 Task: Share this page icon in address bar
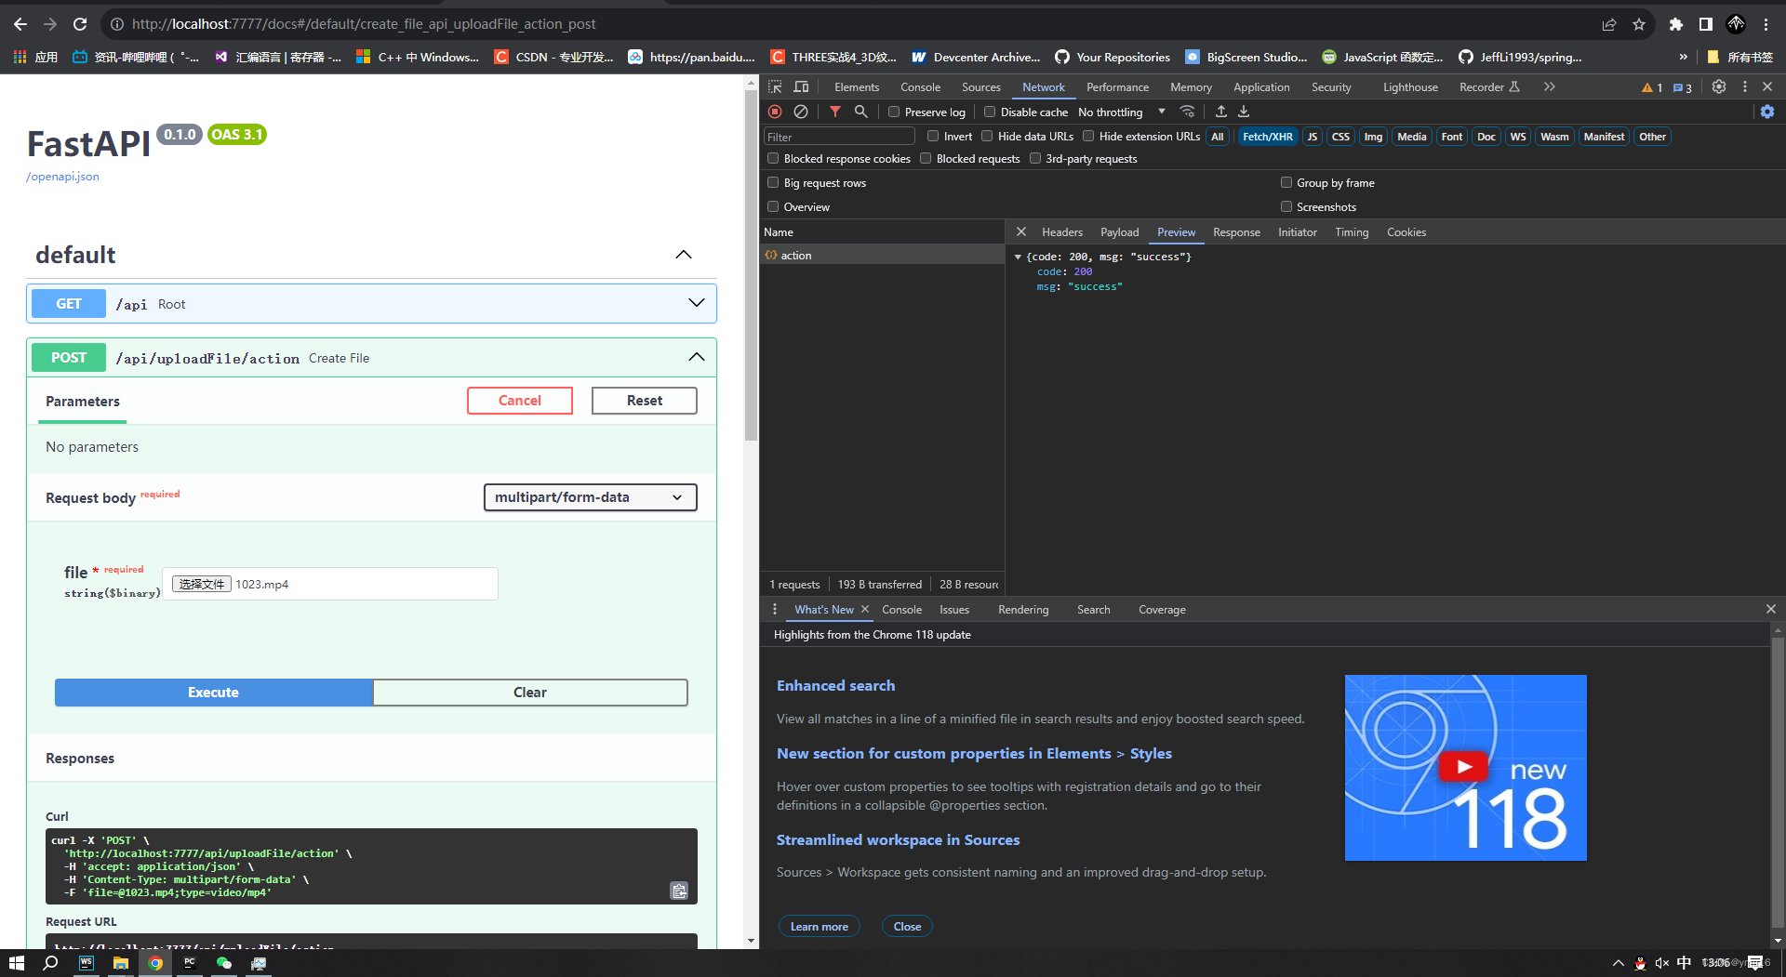[1609, 24]
